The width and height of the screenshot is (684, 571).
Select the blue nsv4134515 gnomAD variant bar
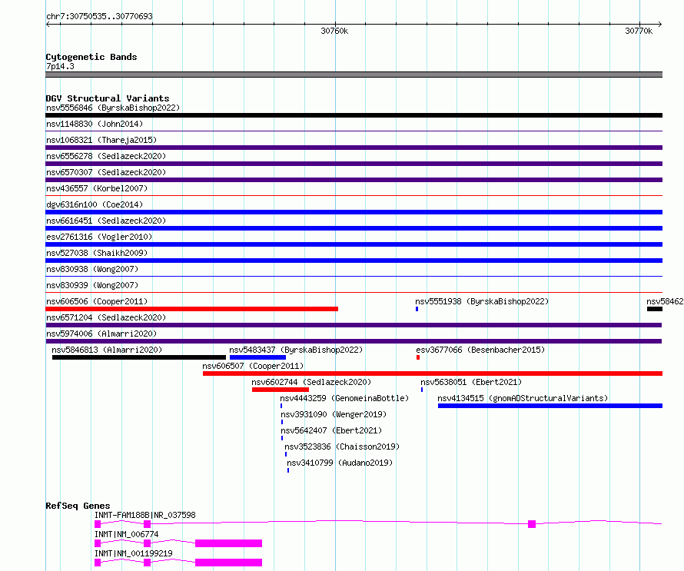pos(550,406)
